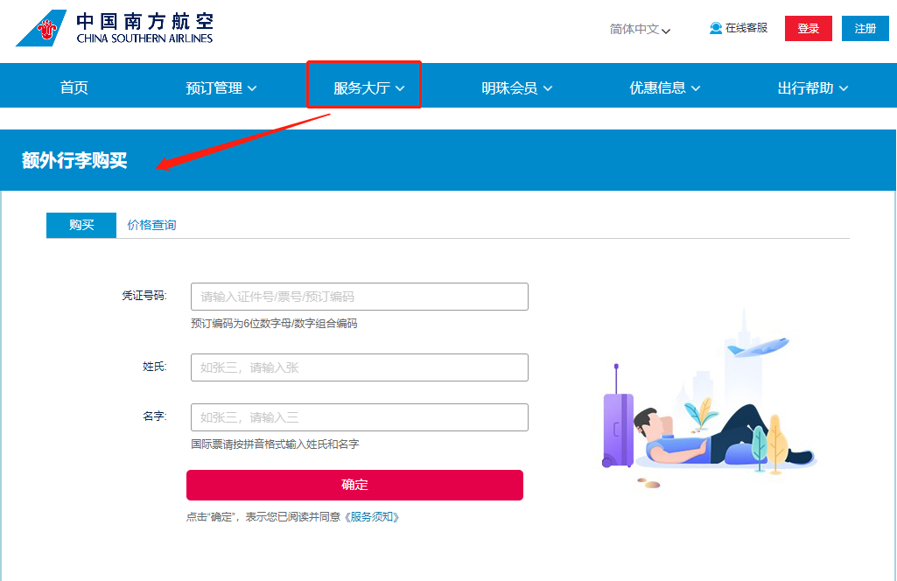Click the blue 注册 register button

(x=865, y=28)
